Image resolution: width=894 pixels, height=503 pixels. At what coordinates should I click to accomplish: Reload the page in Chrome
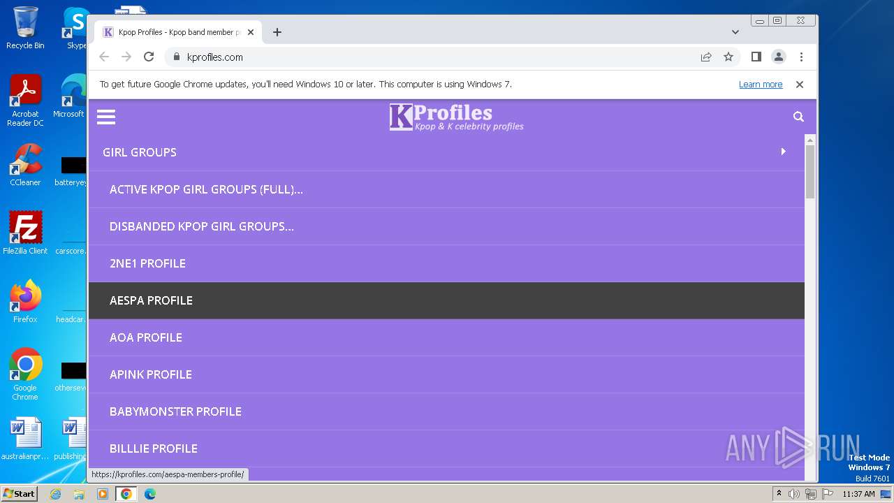149,57
